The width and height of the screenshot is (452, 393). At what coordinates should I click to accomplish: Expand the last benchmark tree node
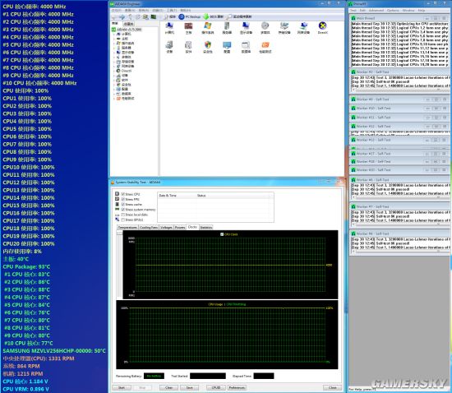click(x=114, y=99)
